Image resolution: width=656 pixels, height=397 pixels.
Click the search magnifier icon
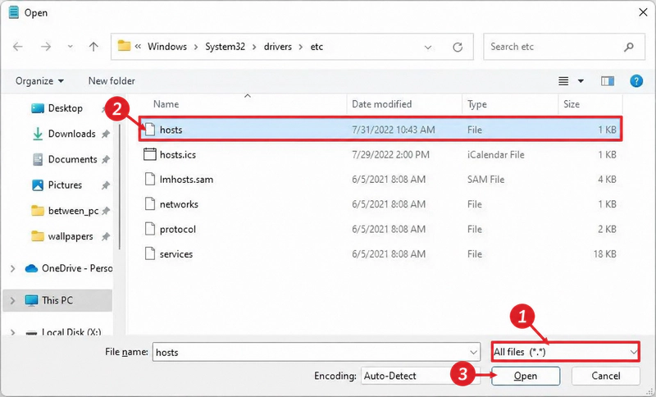click(629, 47)
